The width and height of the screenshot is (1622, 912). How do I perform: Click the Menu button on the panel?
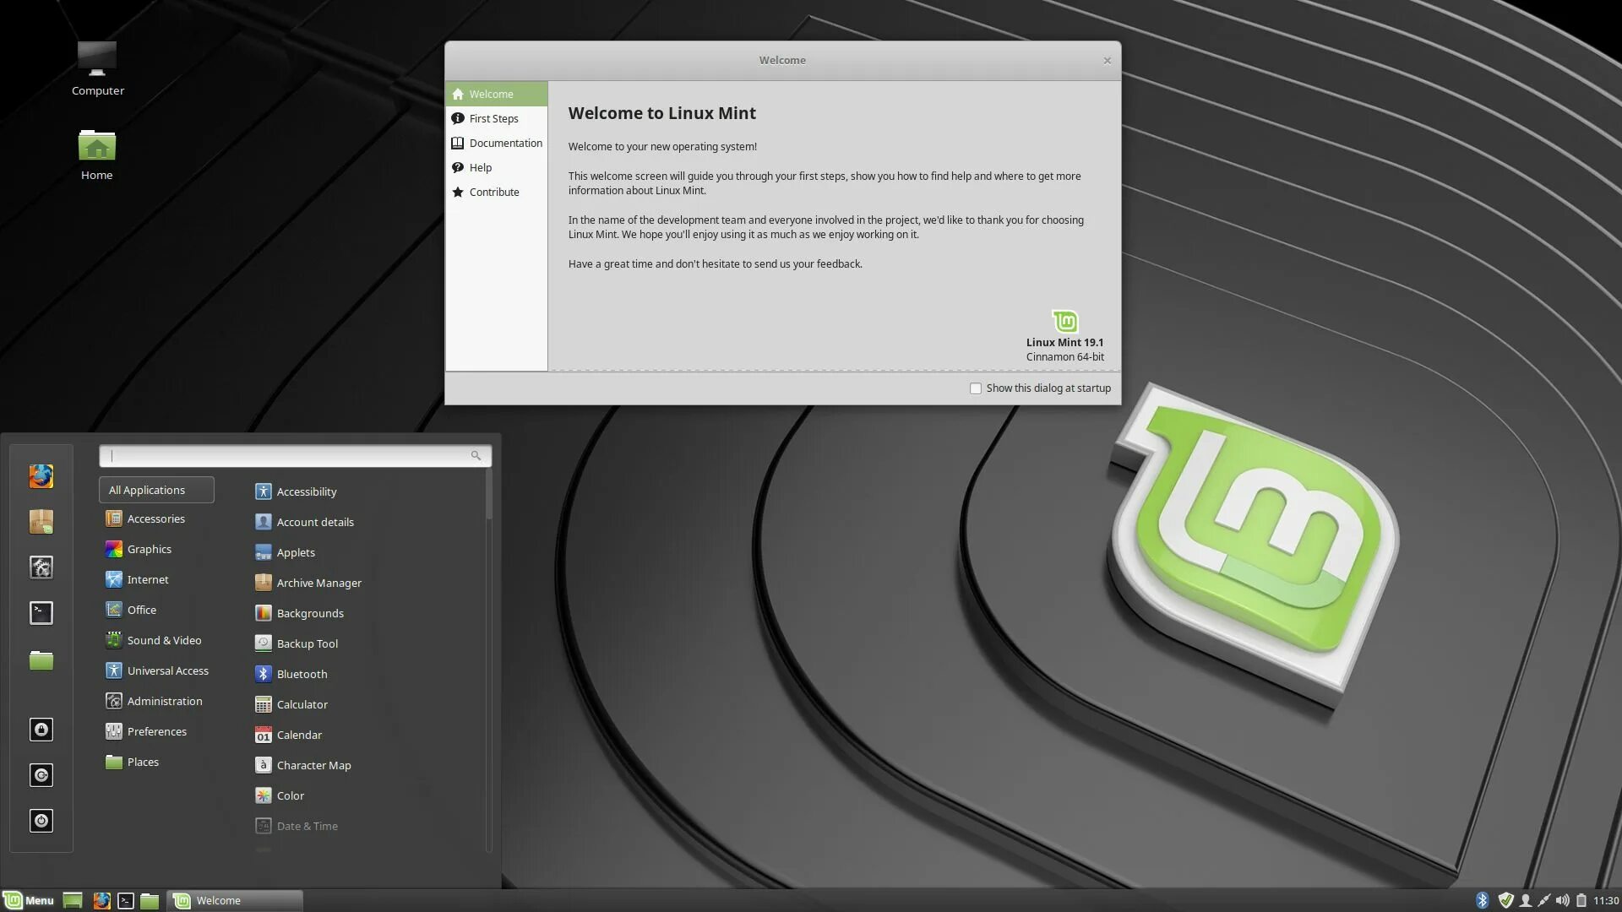tap(29, 900)
